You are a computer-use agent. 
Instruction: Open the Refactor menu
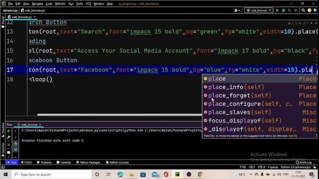pyautogui.click(x=60, y=3)
